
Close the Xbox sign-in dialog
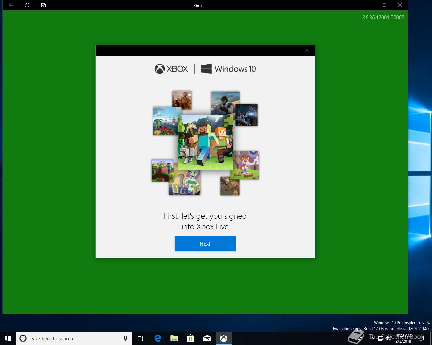[307, 50]
